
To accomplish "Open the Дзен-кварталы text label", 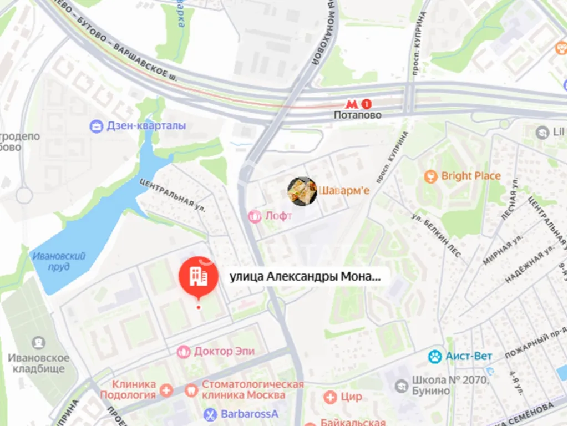I will click(x=146, y=126).
